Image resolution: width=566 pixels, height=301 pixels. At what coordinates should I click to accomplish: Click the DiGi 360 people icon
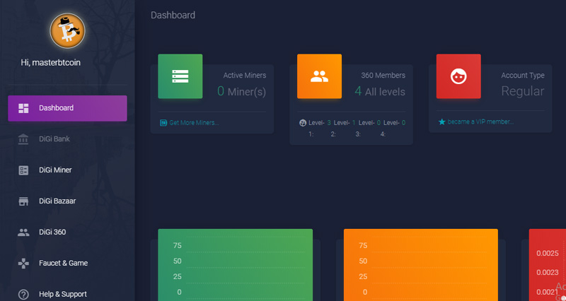point(23,232)
